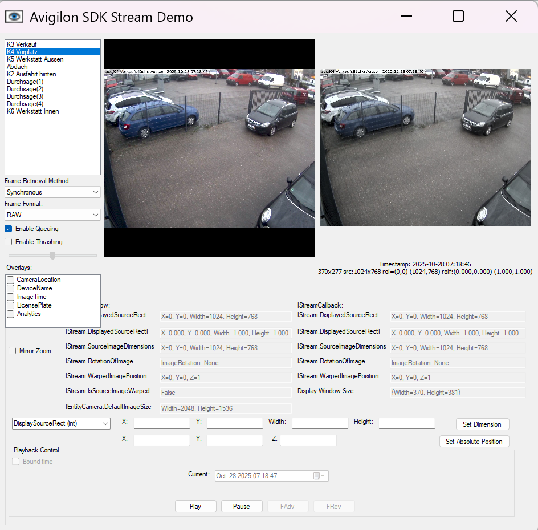538x530 pixels.
Task: Select the Abdach list entry
Action: tap(17, 67)
